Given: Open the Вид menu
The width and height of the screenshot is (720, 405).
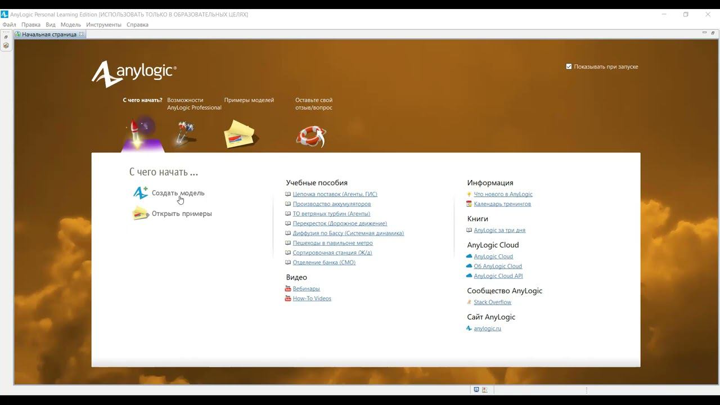Looking at the screenshot, I should [x=51, y=25].
